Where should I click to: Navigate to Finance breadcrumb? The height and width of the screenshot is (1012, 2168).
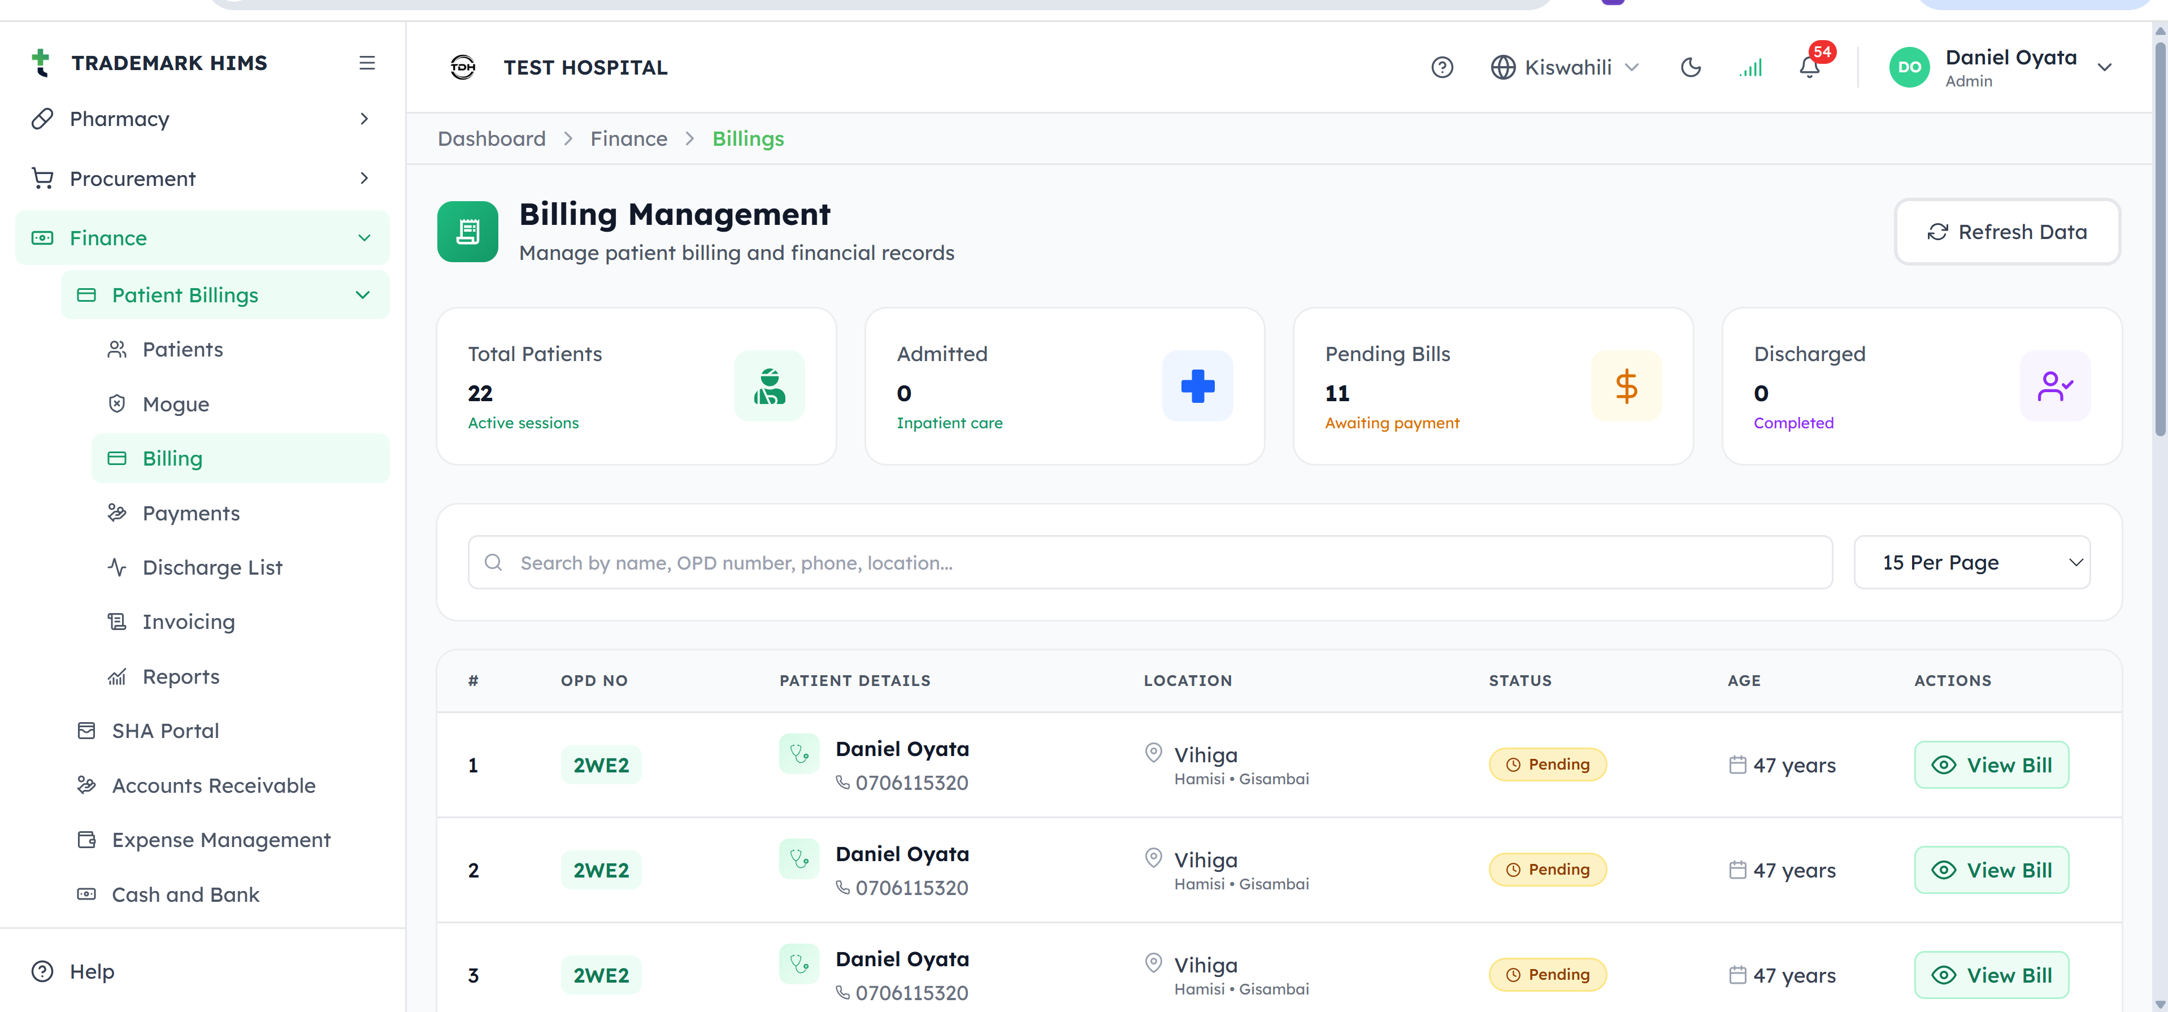pyautogui.click(x=629, y=139)
